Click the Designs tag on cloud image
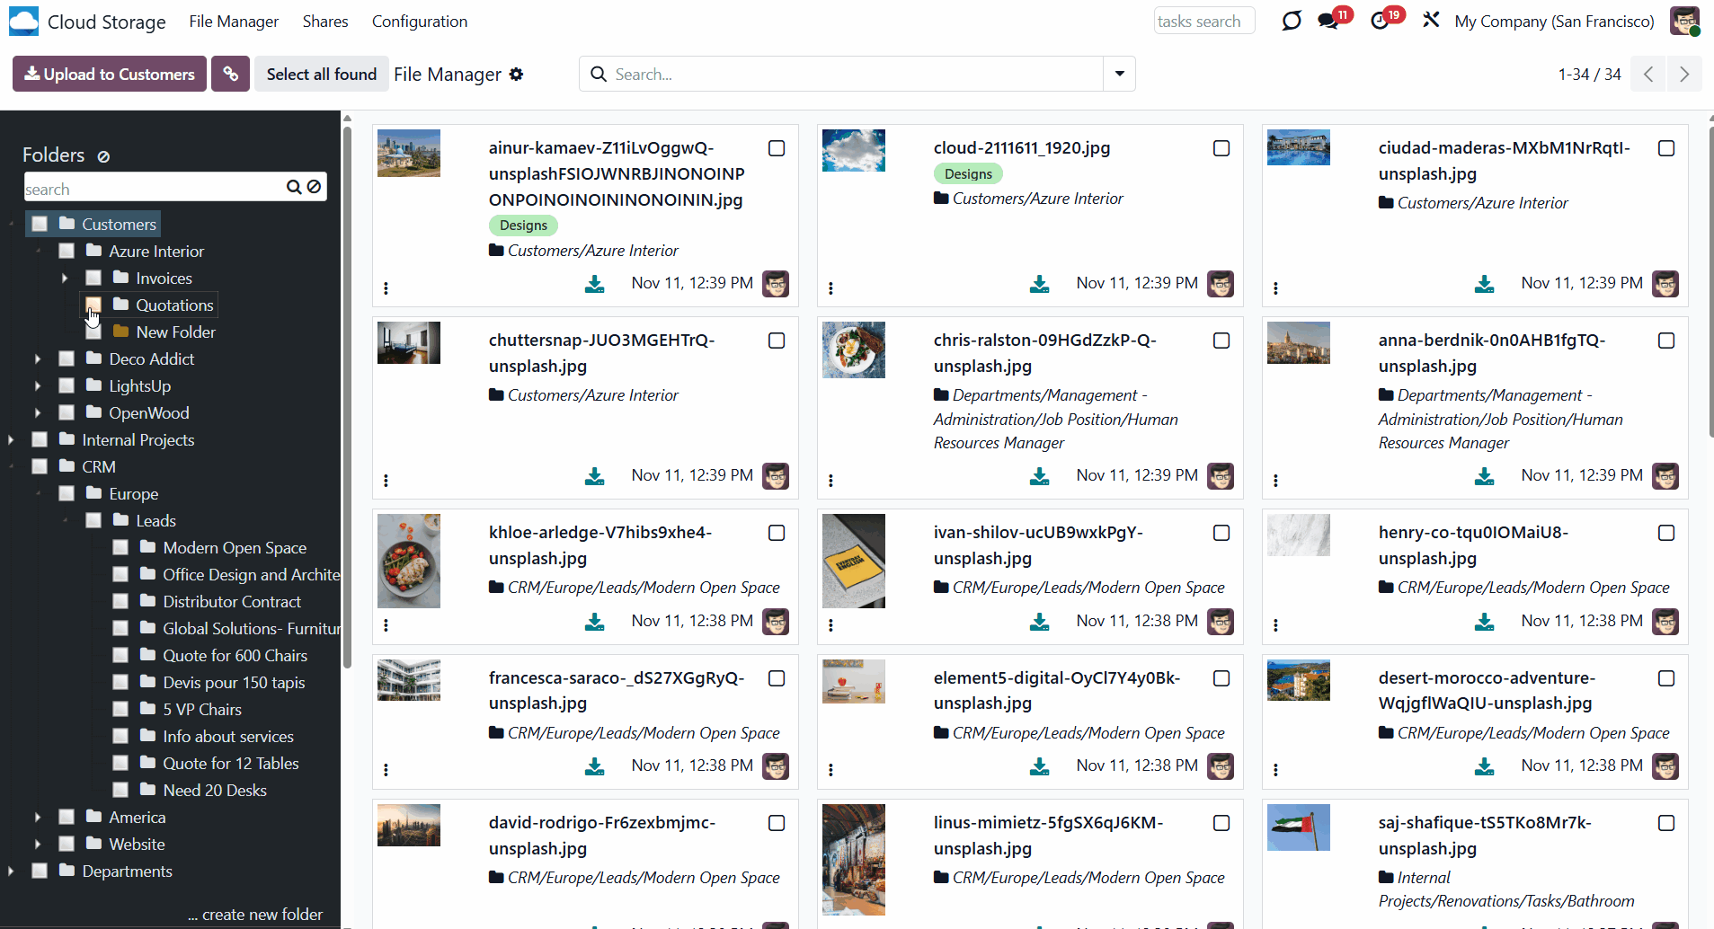The width and height of the screenshot is (1714, 929). (968, 174)
